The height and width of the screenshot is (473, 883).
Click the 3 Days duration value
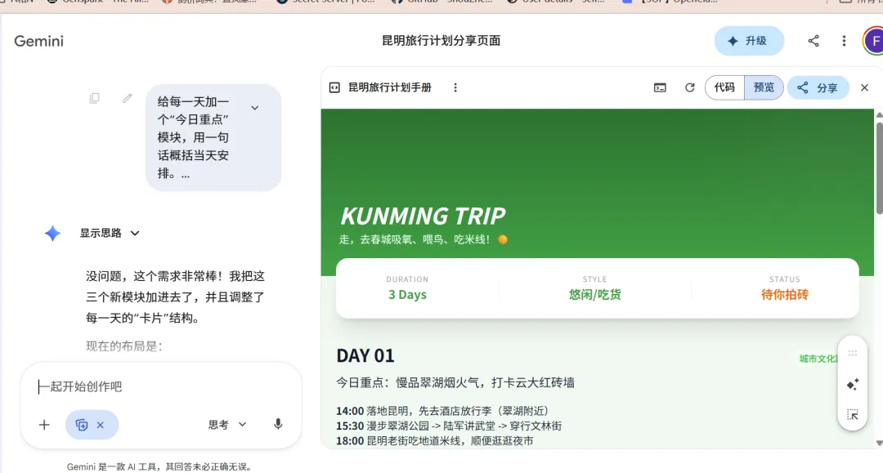407,295
